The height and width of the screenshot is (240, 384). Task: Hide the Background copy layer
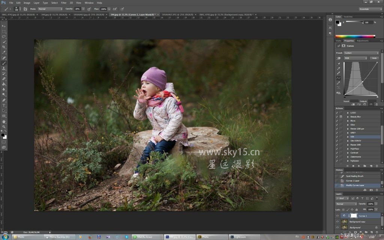(337, 222)
